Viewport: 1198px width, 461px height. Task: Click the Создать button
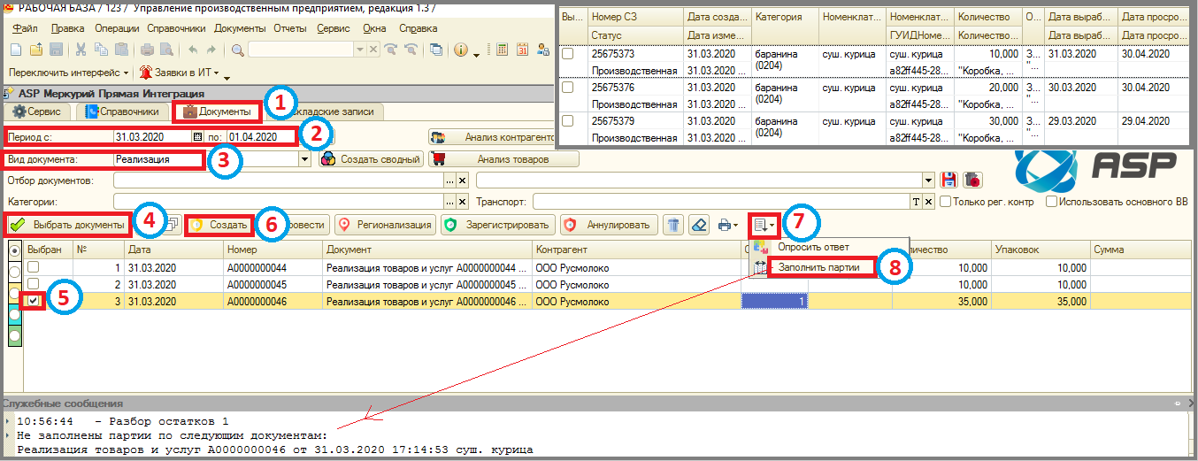click(219, 225)
